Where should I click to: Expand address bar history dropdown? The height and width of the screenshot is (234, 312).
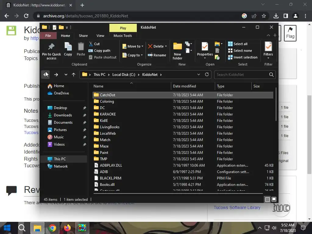tap(199, 74)
